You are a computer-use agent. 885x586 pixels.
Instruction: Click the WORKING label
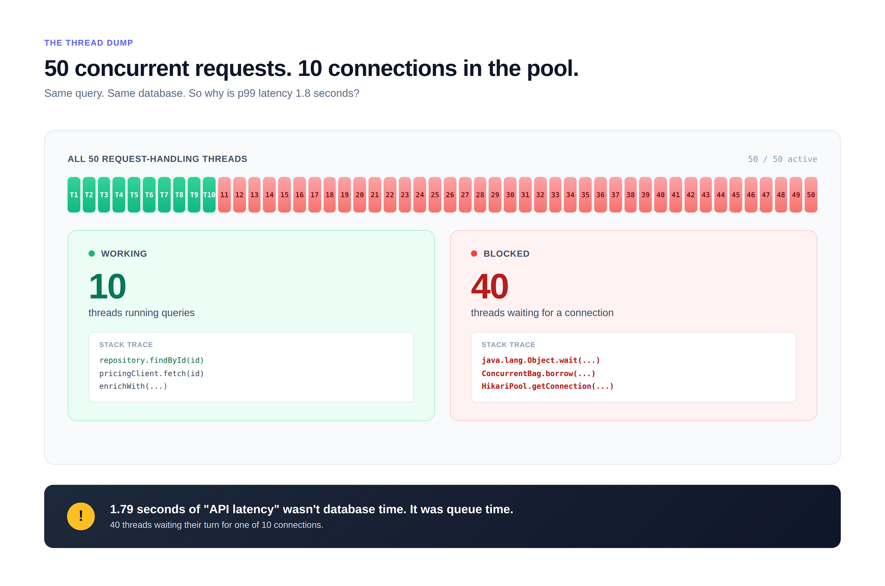coord(124,254)
